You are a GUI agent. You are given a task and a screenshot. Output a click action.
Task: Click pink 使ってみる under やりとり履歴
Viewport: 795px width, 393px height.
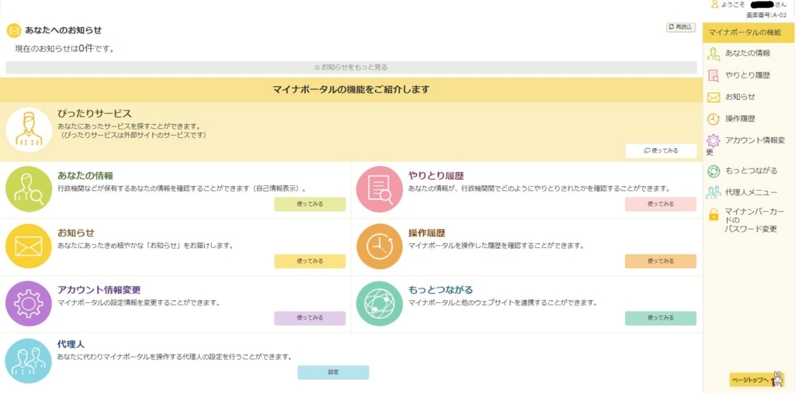coord(661,204)
